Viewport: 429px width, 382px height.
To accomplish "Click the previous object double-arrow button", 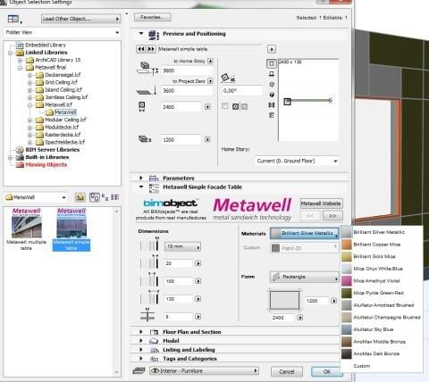I will pyautogui.click(x=140, y=49).
